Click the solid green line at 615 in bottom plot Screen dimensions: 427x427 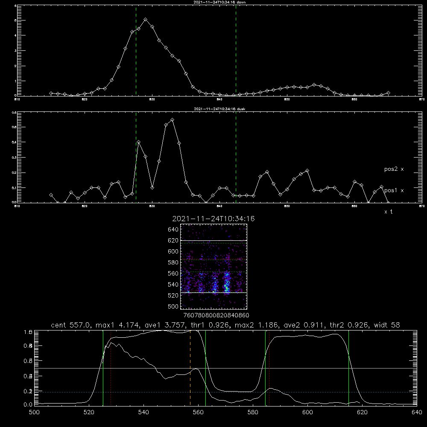(x=348, y=368)
